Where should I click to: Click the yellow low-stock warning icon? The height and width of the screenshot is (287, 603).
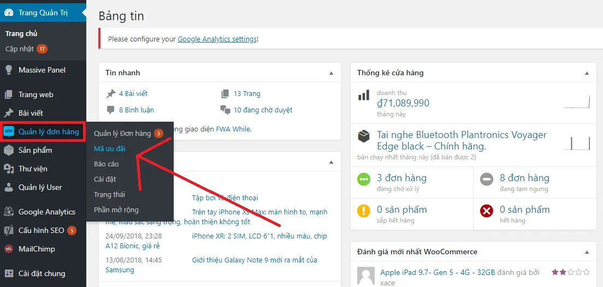pyautogui.click(x=363, y=211)
